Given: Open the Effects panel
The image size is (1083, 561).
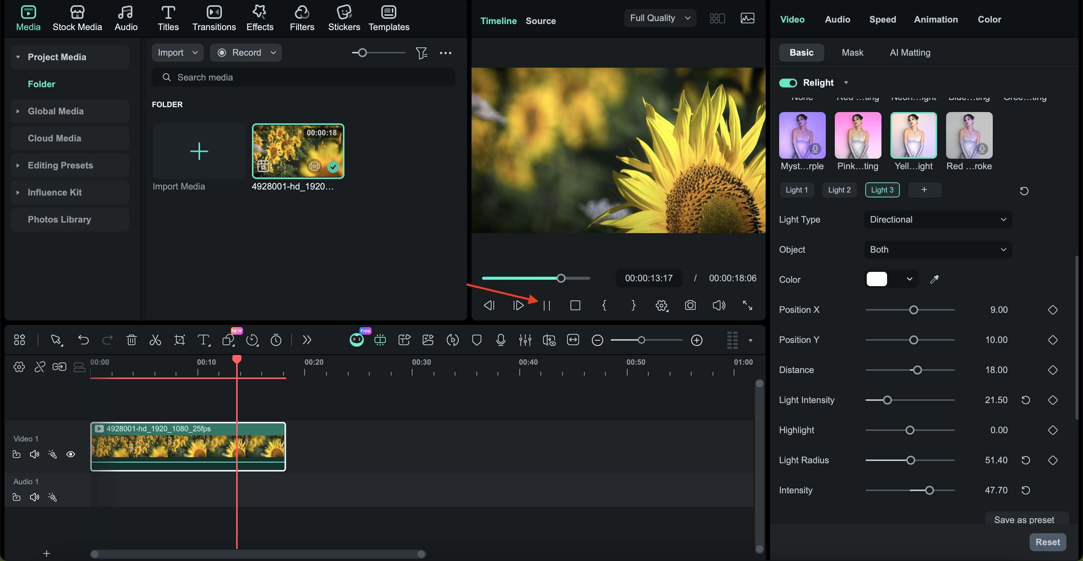Looking at the screenshot, I should click(x=259, y=18).
